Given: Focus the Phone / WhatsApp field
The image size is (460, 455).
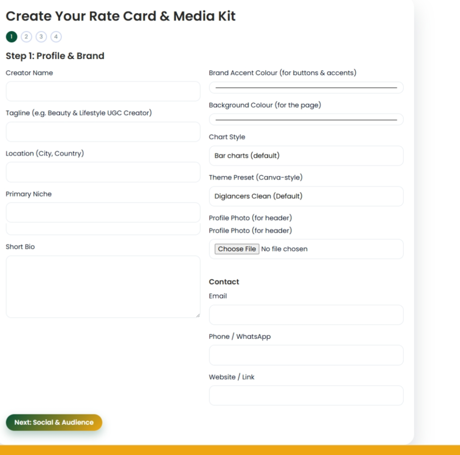Looking at the screenshot, I should click(x=306, y=355).
